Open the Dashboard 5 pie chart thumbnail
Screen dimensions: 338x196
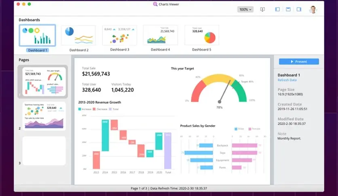[x=202, y=35]
